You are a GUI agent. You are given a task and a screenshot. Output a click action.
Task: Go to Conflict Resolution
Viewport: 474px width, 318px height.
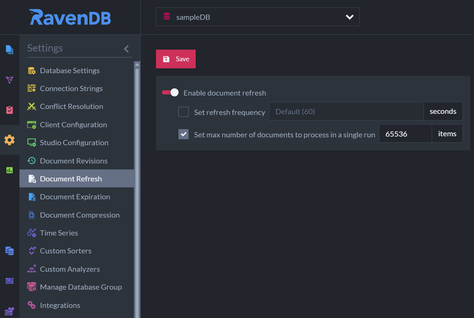pos(77,106)
